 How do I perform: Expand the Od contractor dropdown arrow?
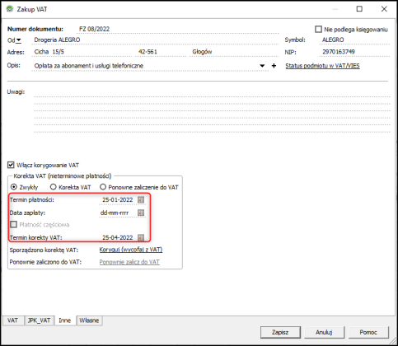point(18,40)
